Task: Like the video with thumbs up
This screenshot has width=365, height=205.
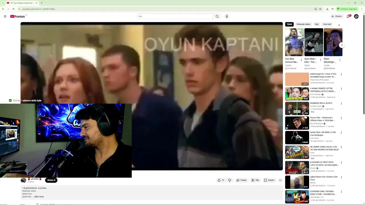Action: pos(221,180)
